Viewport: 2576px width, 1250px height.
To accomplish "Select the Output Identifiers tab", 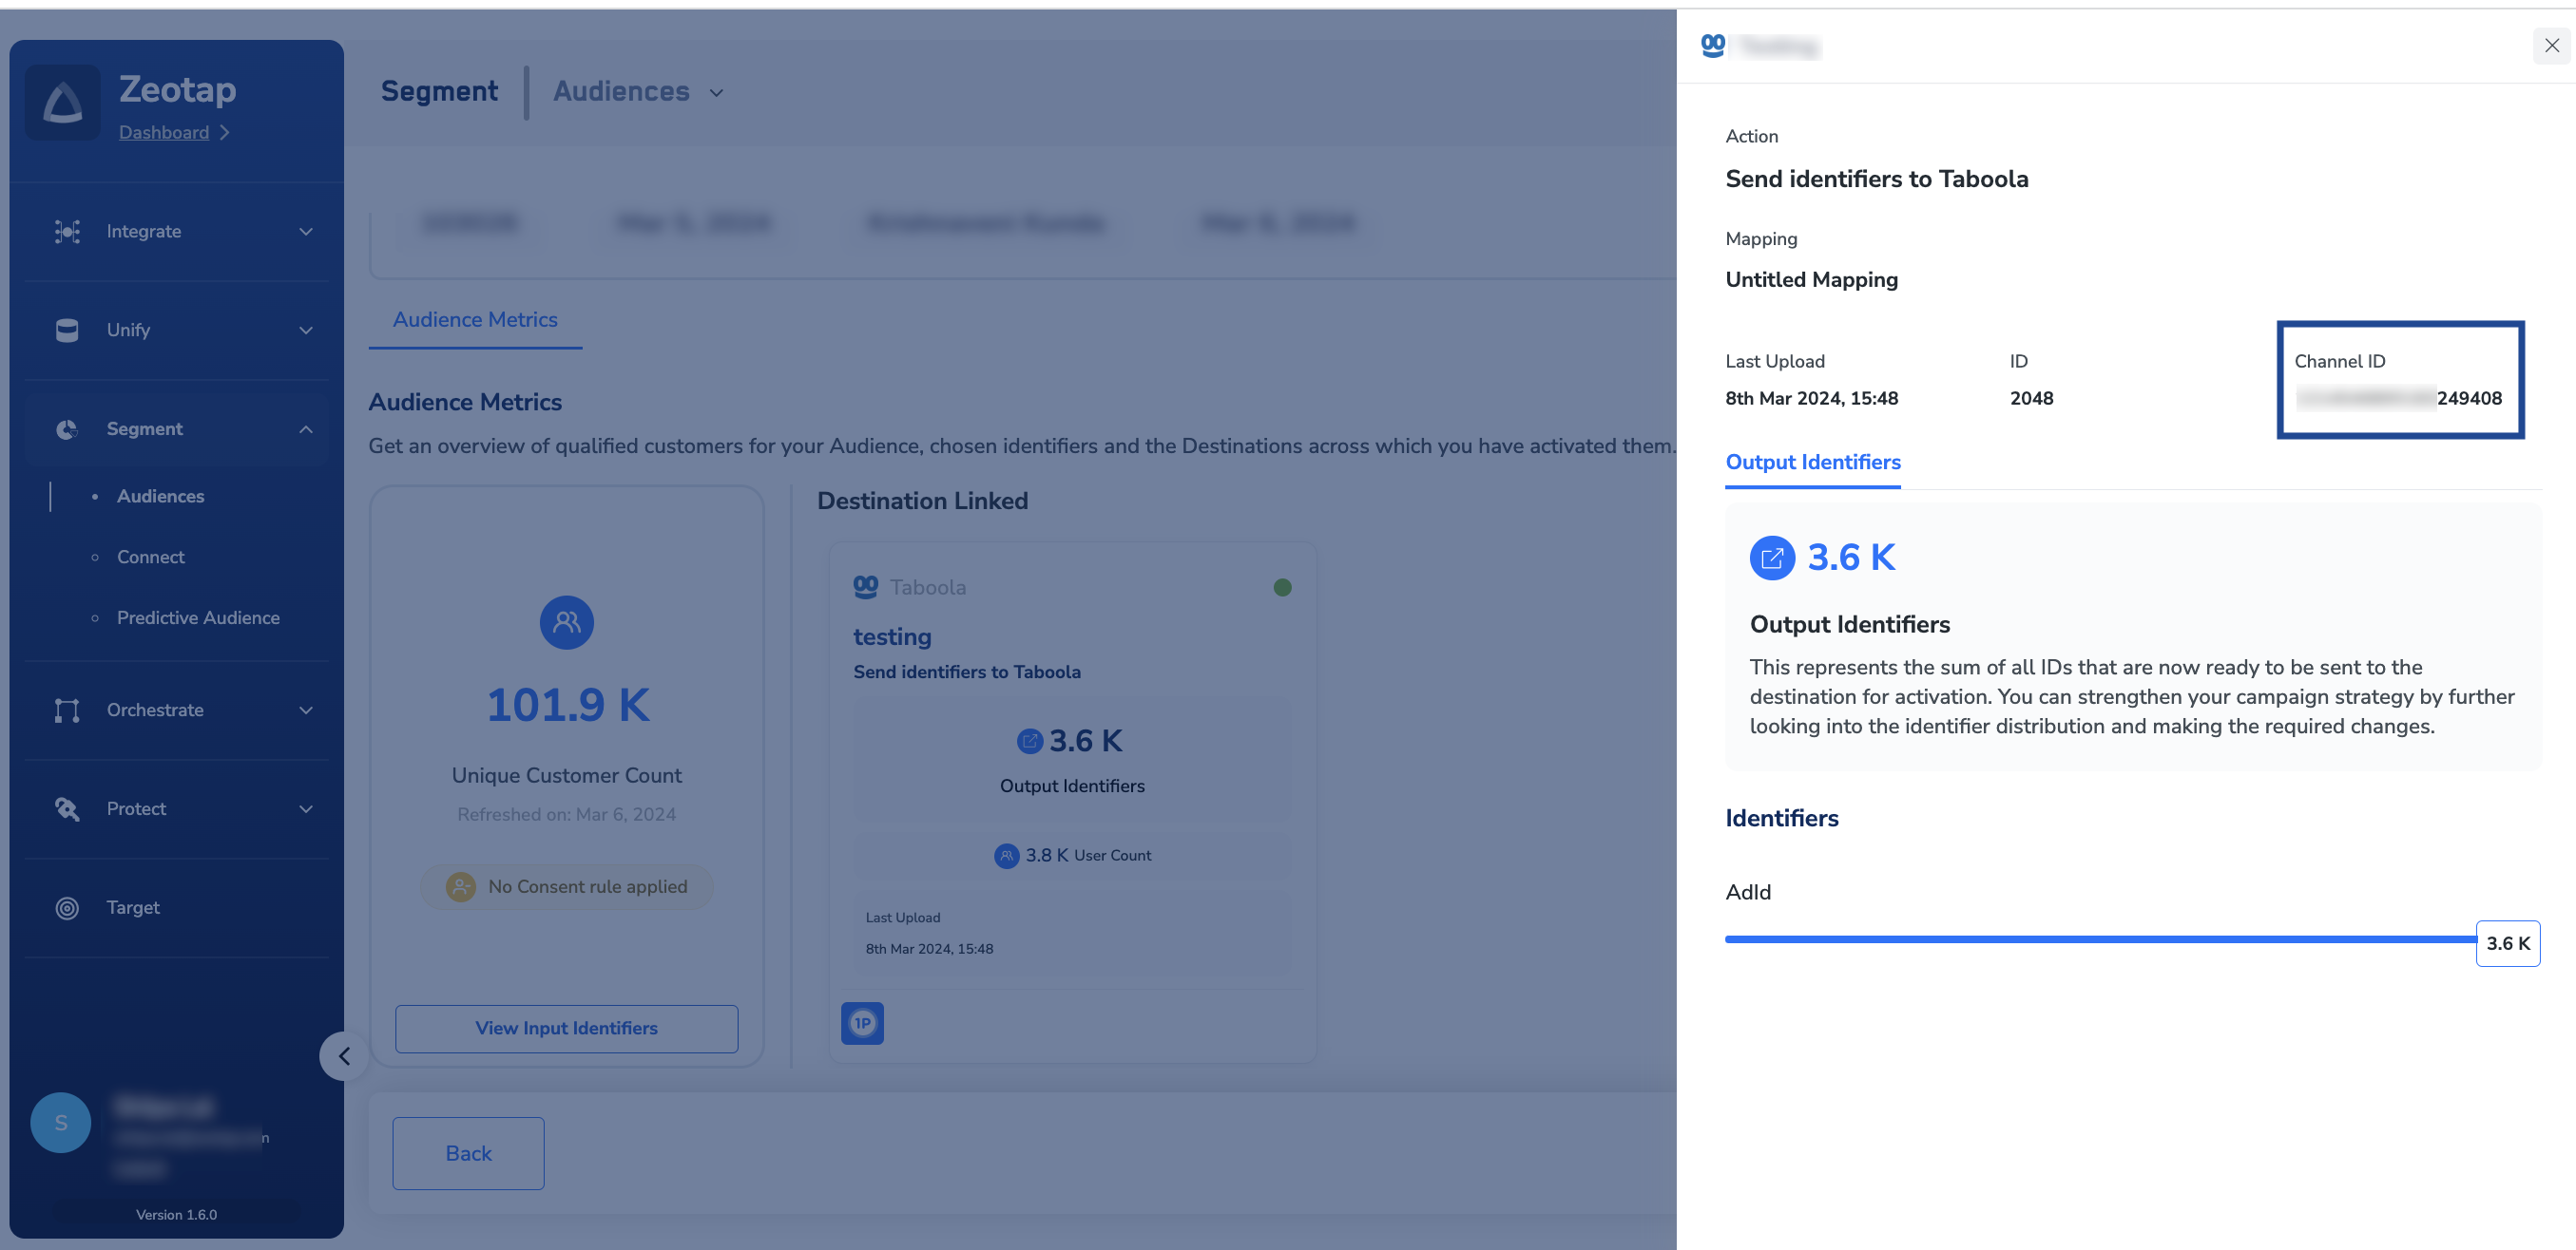I will [x=1812, y=463].
